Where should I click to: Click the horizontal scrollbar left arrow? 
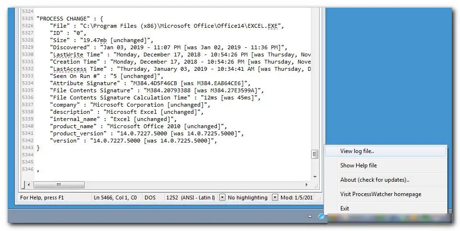[x=28, y=185]
